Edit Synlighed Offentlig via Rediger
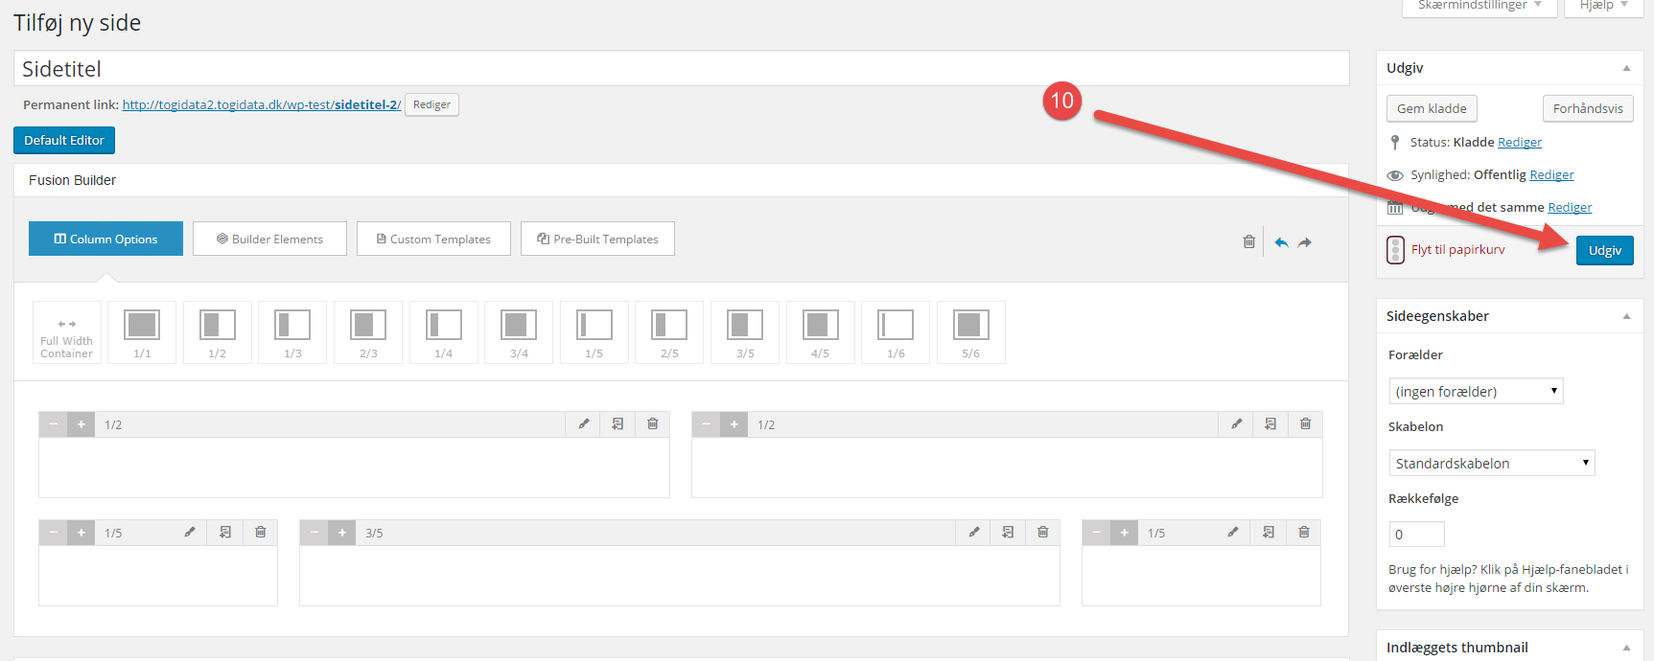1654x661 pixels. [1551, 174]
